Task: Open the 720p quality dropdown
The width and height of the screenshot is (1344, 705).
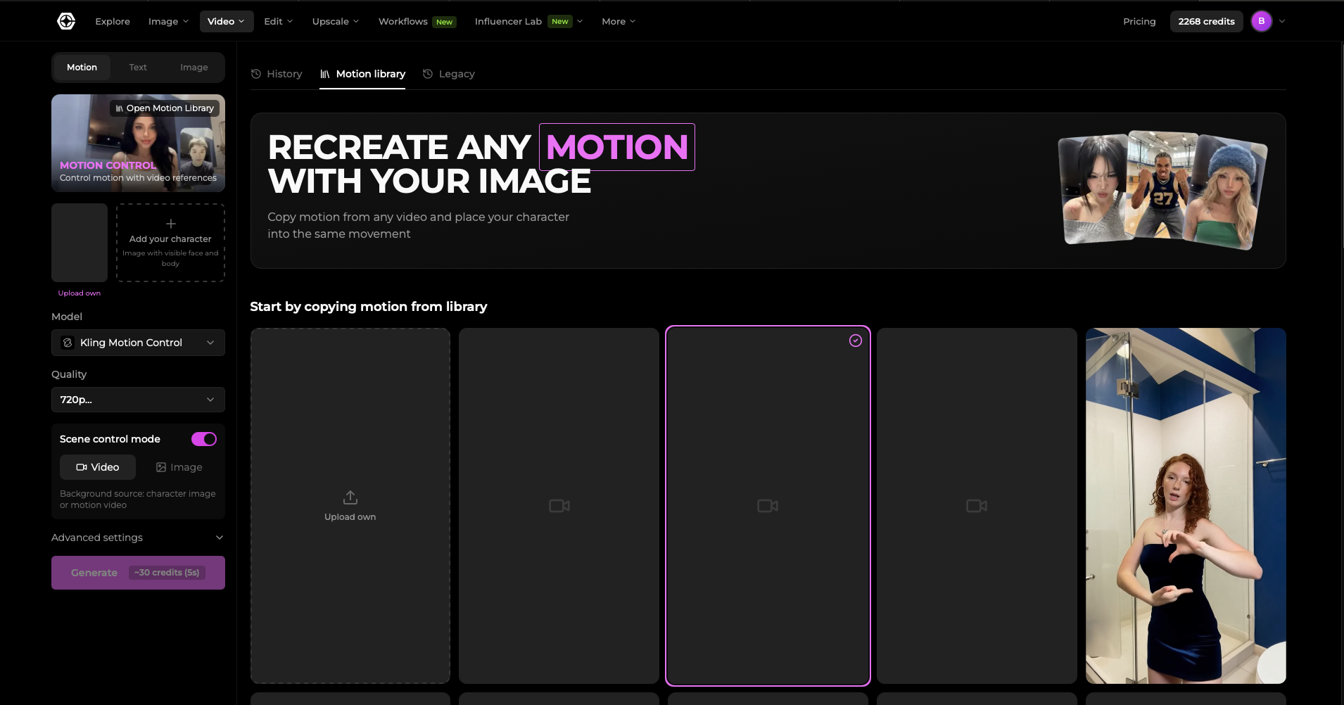Action: point(138,400)
